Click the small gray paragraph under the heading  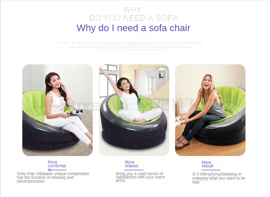(131, 46)
